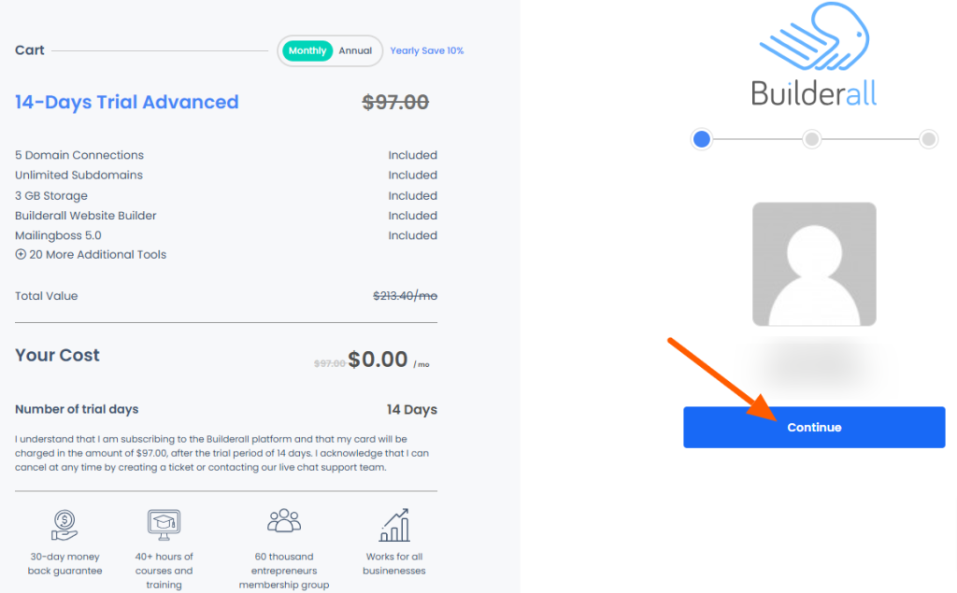This screenshot has height=593, width=957.
Task: Click the struck-through $97.00 price
Action: (395, 102)
